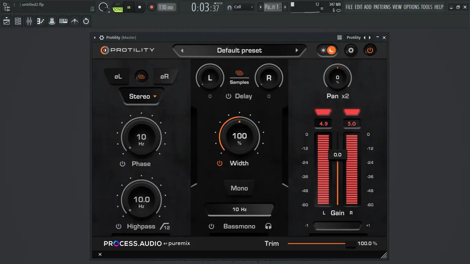
Task: Click the undo history circular arrow icon
Action: 86,21
